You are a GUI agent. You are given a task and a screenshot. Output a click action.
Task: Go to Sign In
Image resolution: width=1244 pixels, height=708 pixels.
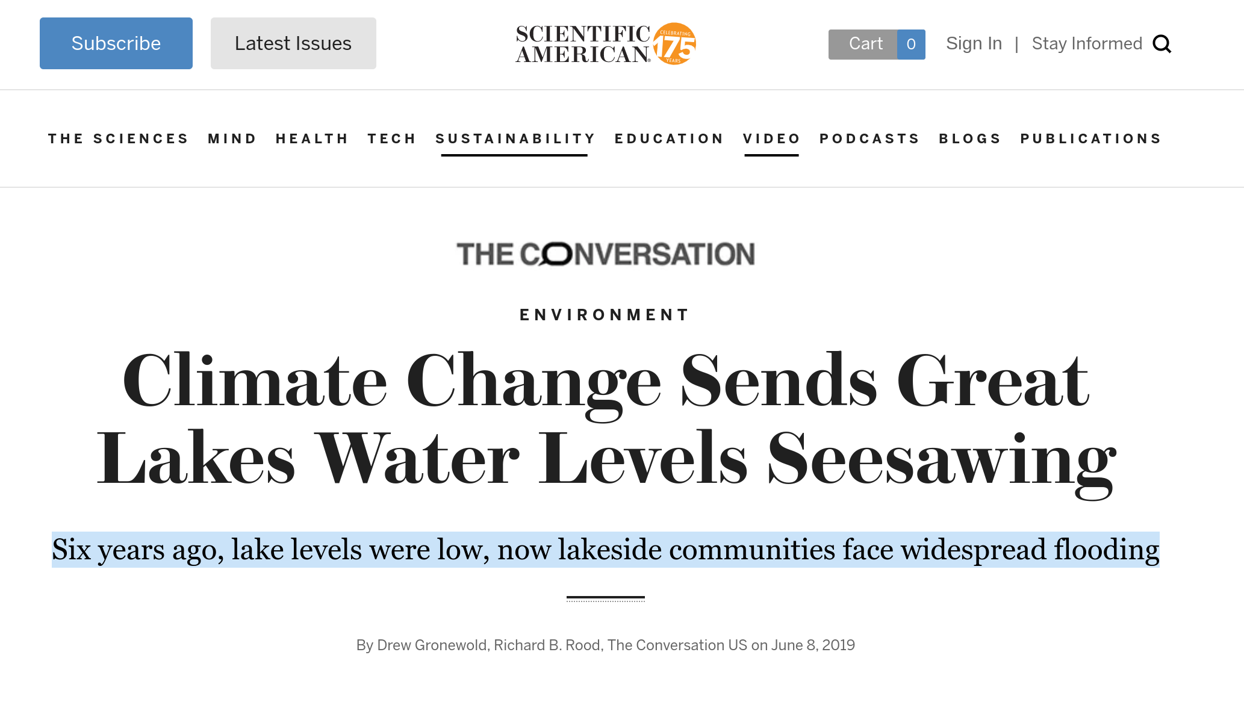pyautogui.click(x=974, y=44)
